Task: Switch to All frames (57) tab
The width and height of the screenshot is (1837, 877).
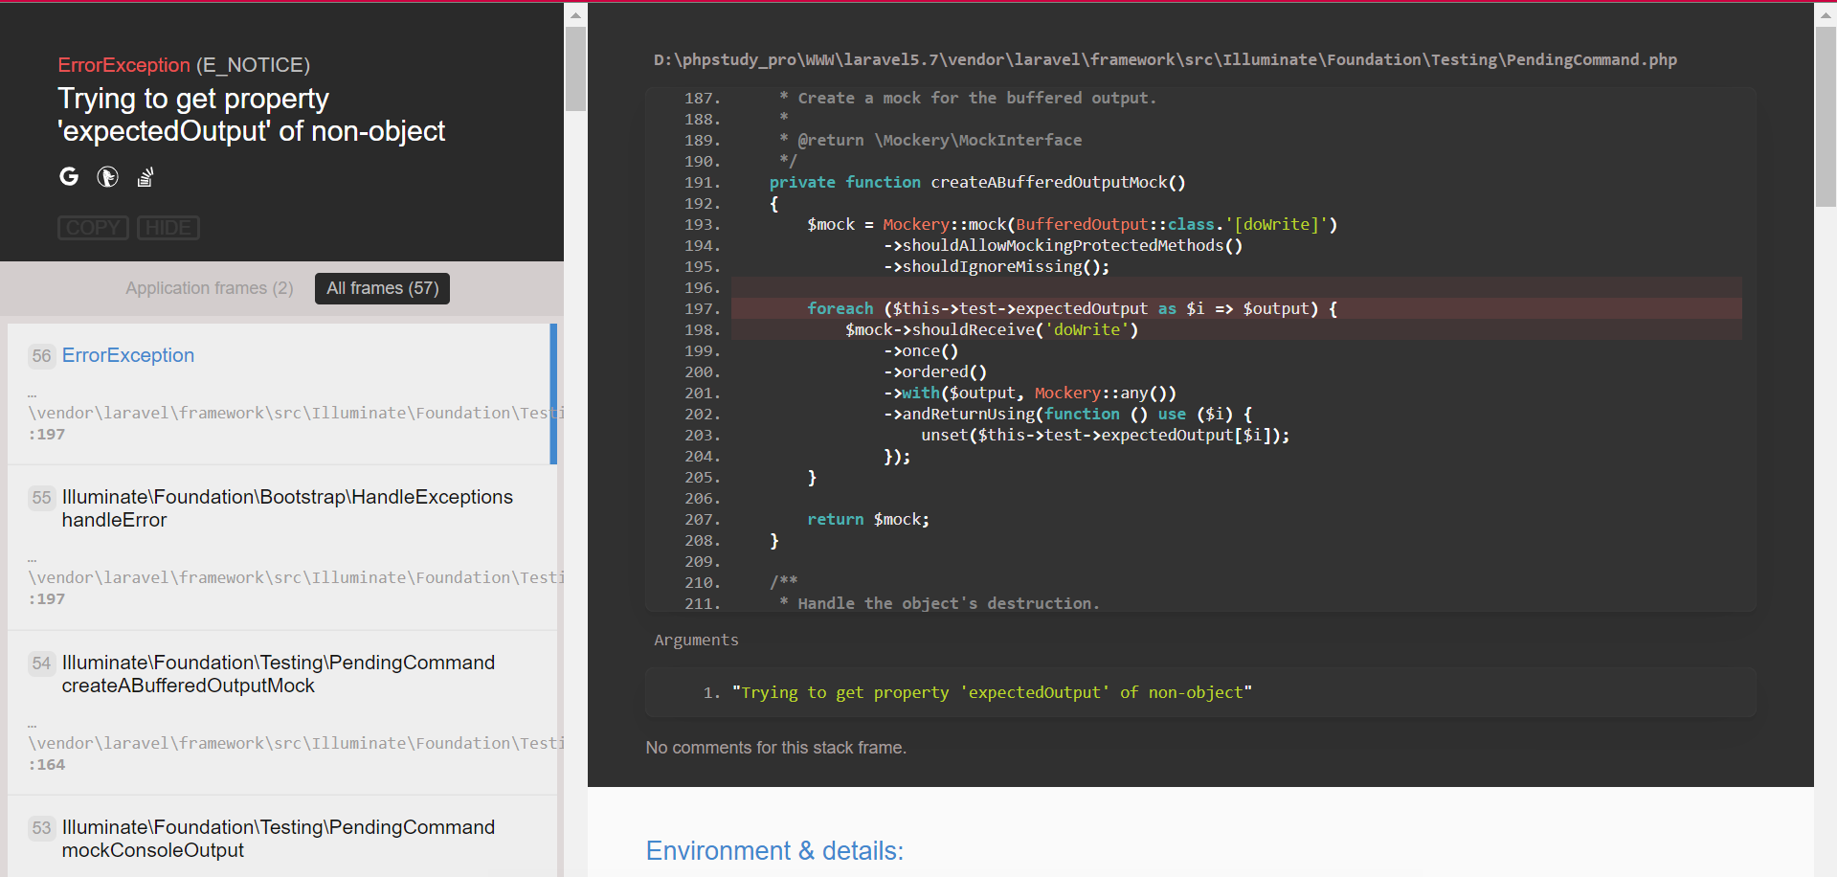Action: (x=382, y=288)
